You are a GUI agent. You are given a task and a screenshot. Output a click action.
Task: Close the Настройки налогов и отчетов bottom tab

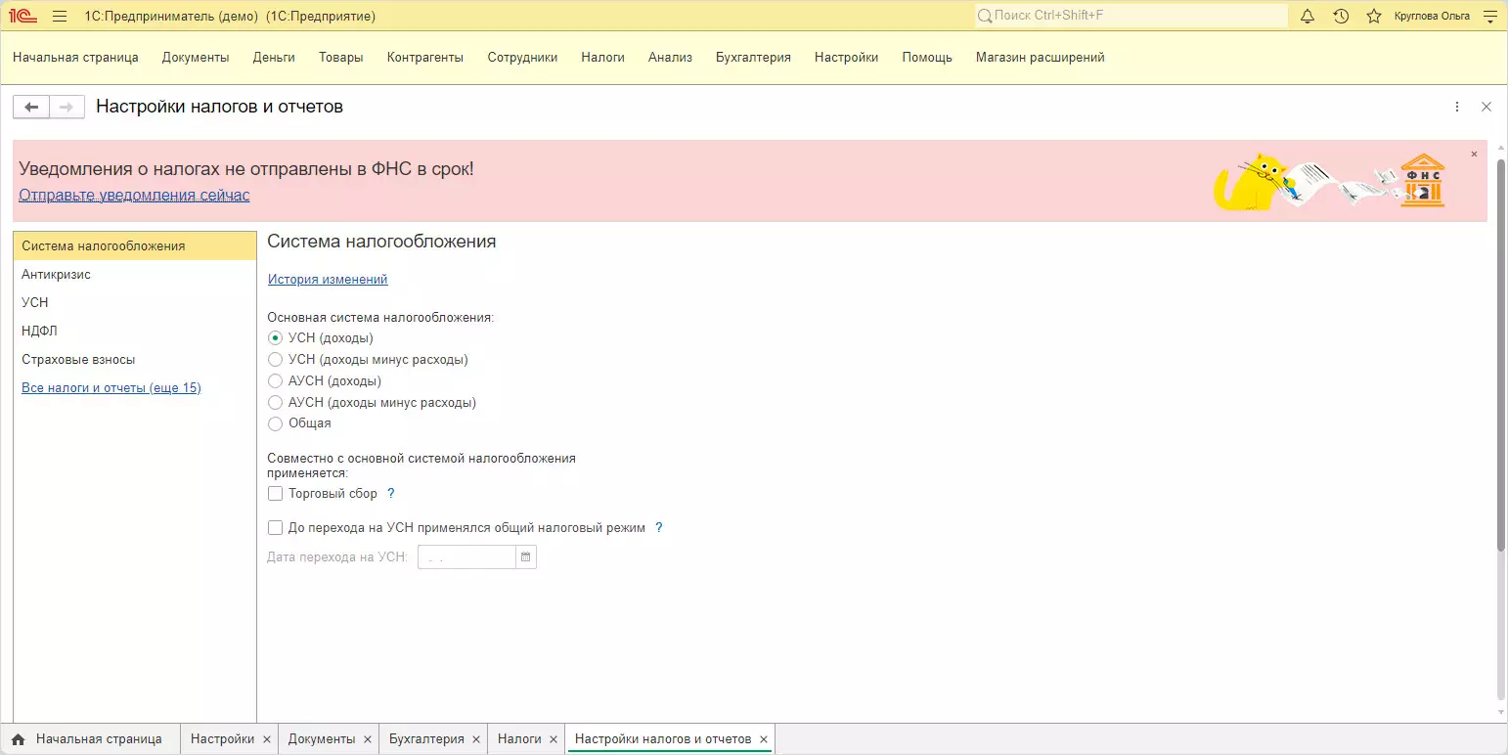pyautogui.click(x=764, y=739)
